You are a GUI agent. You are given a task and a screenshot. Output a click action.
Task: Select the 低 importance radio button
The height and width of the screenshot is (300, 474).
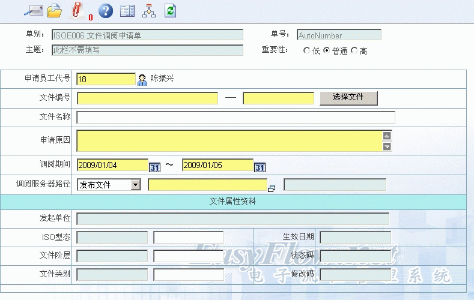(307, 51)
